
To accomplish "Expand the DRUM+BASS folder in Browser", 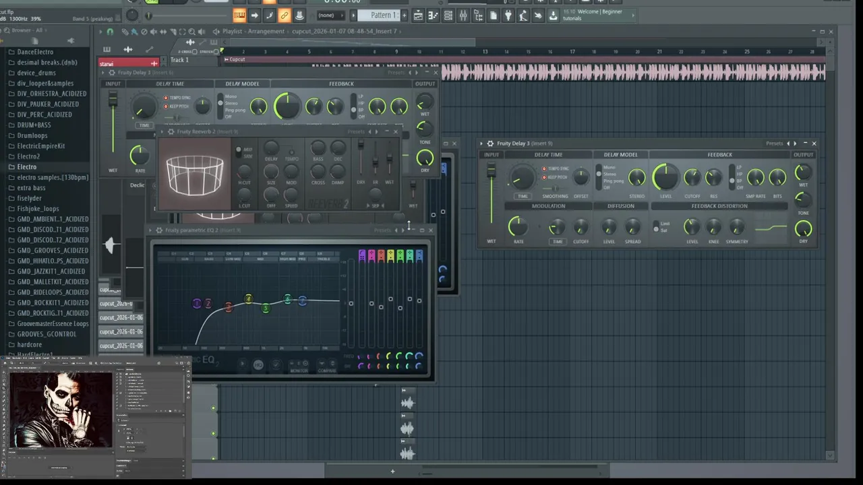I will click(34, 125).
